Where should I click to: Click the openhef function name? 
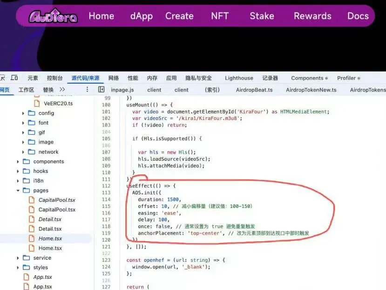[154, 260]
